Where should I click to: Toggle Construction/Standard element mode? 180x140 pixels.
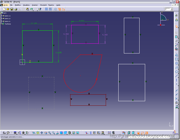point(55,9)
